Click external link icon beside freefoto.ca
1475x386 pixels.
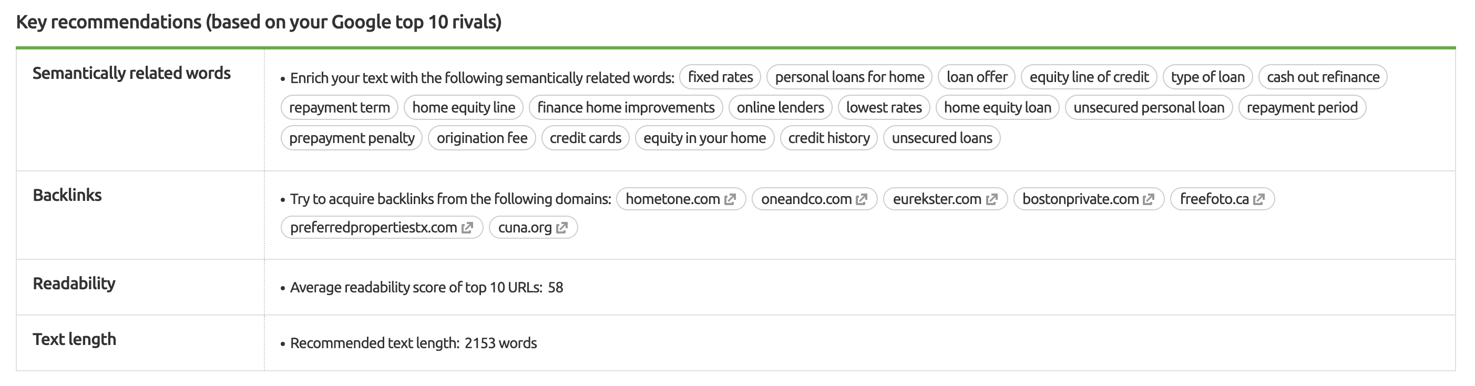coord(1259,199)
